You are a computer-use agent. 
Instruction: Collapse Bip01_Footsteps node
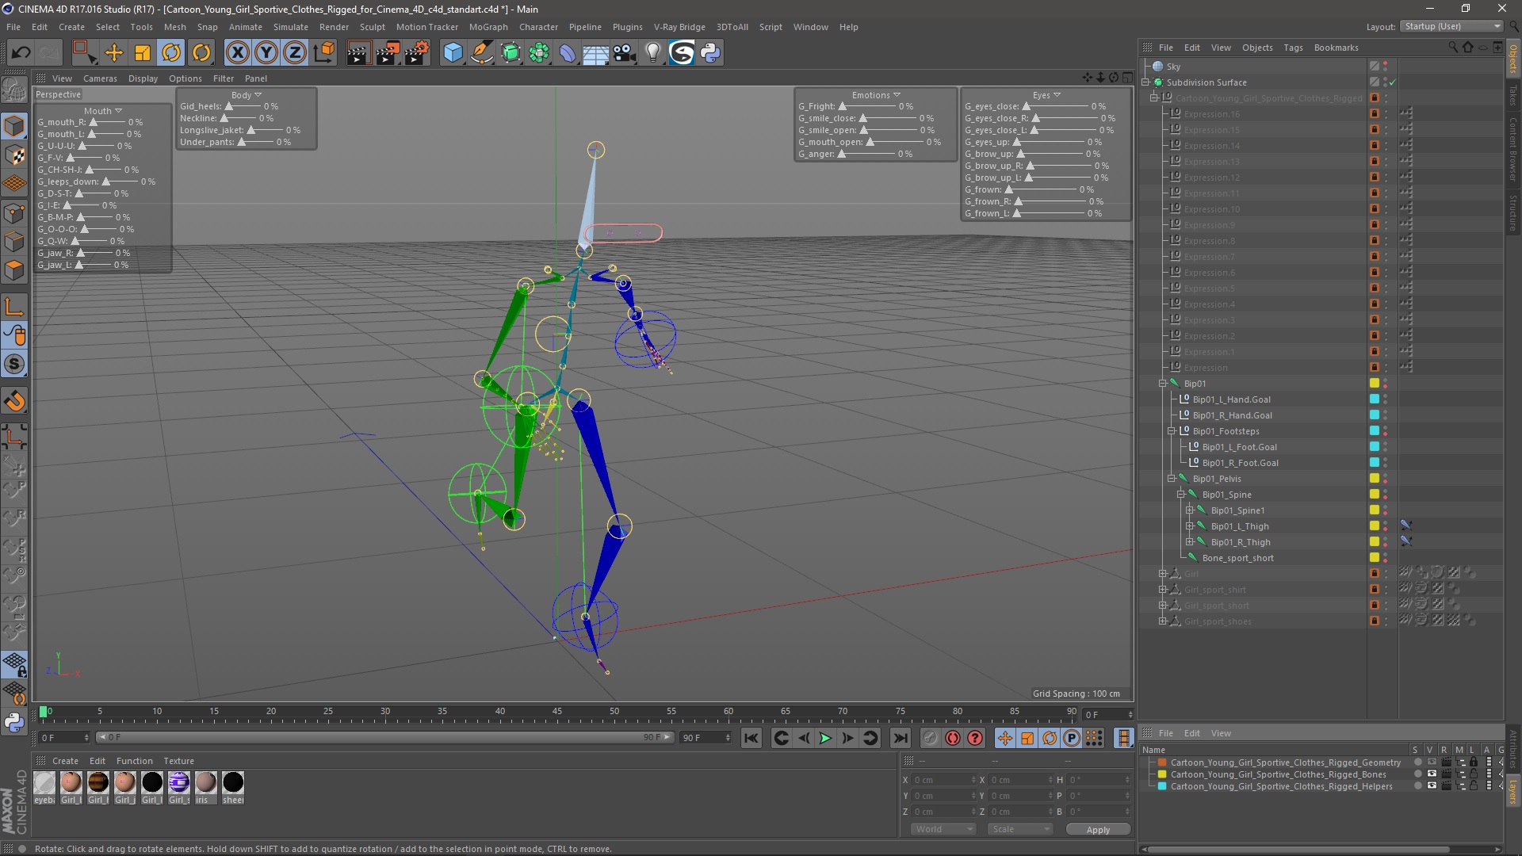(x=1172, y=431)
